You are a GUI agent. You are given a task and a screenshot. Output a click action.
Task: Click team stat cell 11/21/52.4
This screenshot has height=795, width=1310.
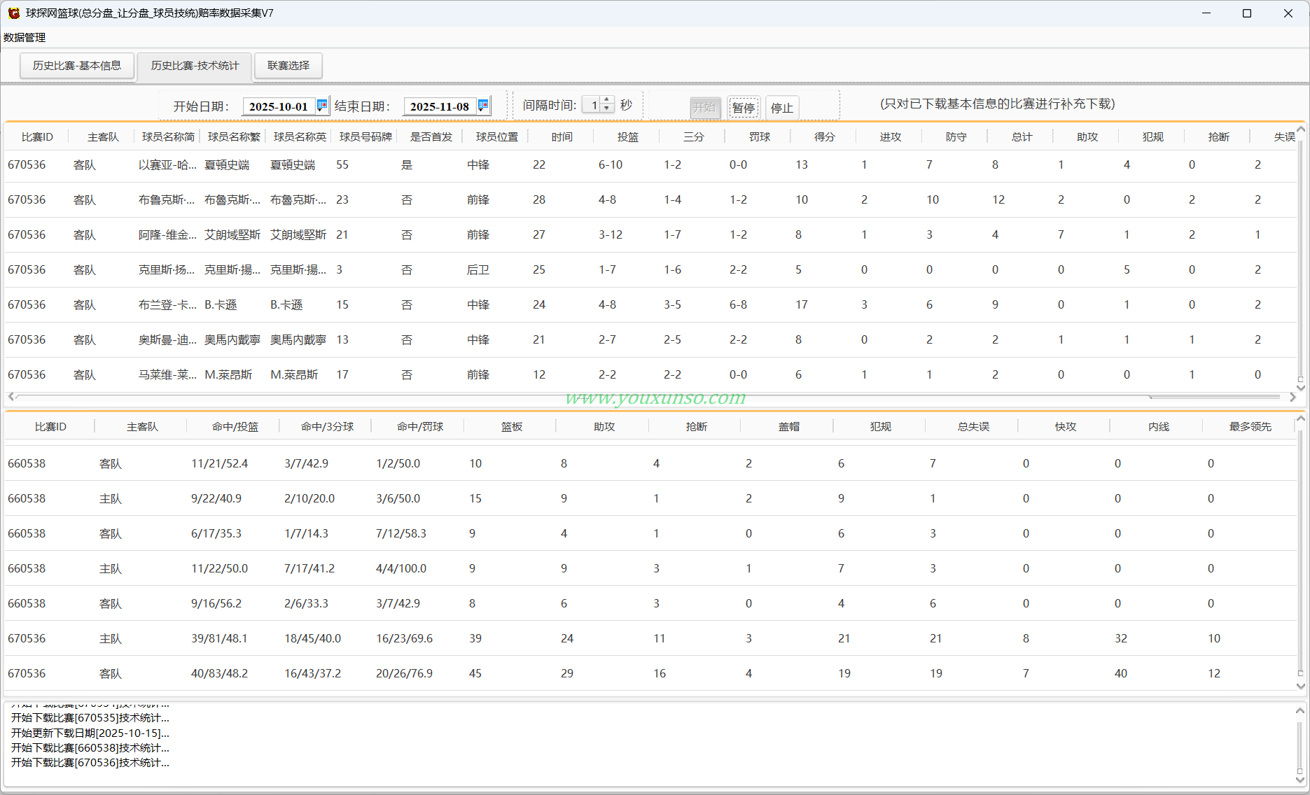coord(219,464)
